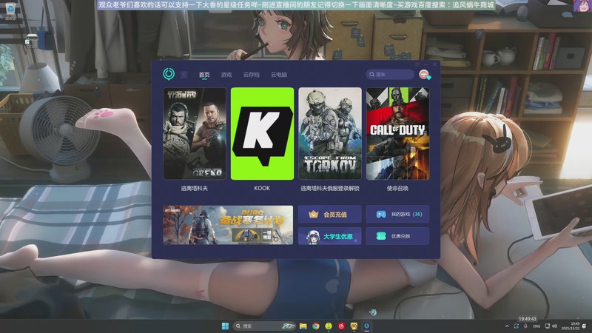Open the yellow owl-face taskbar app

pos(354,326)
